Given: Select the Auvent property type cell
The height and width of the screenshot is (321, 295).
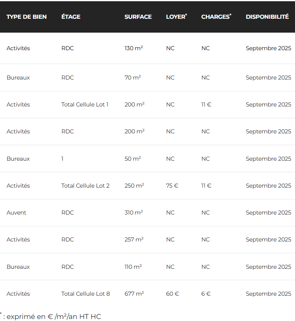Looking at the screenshot, I should [x=16, y=213].
